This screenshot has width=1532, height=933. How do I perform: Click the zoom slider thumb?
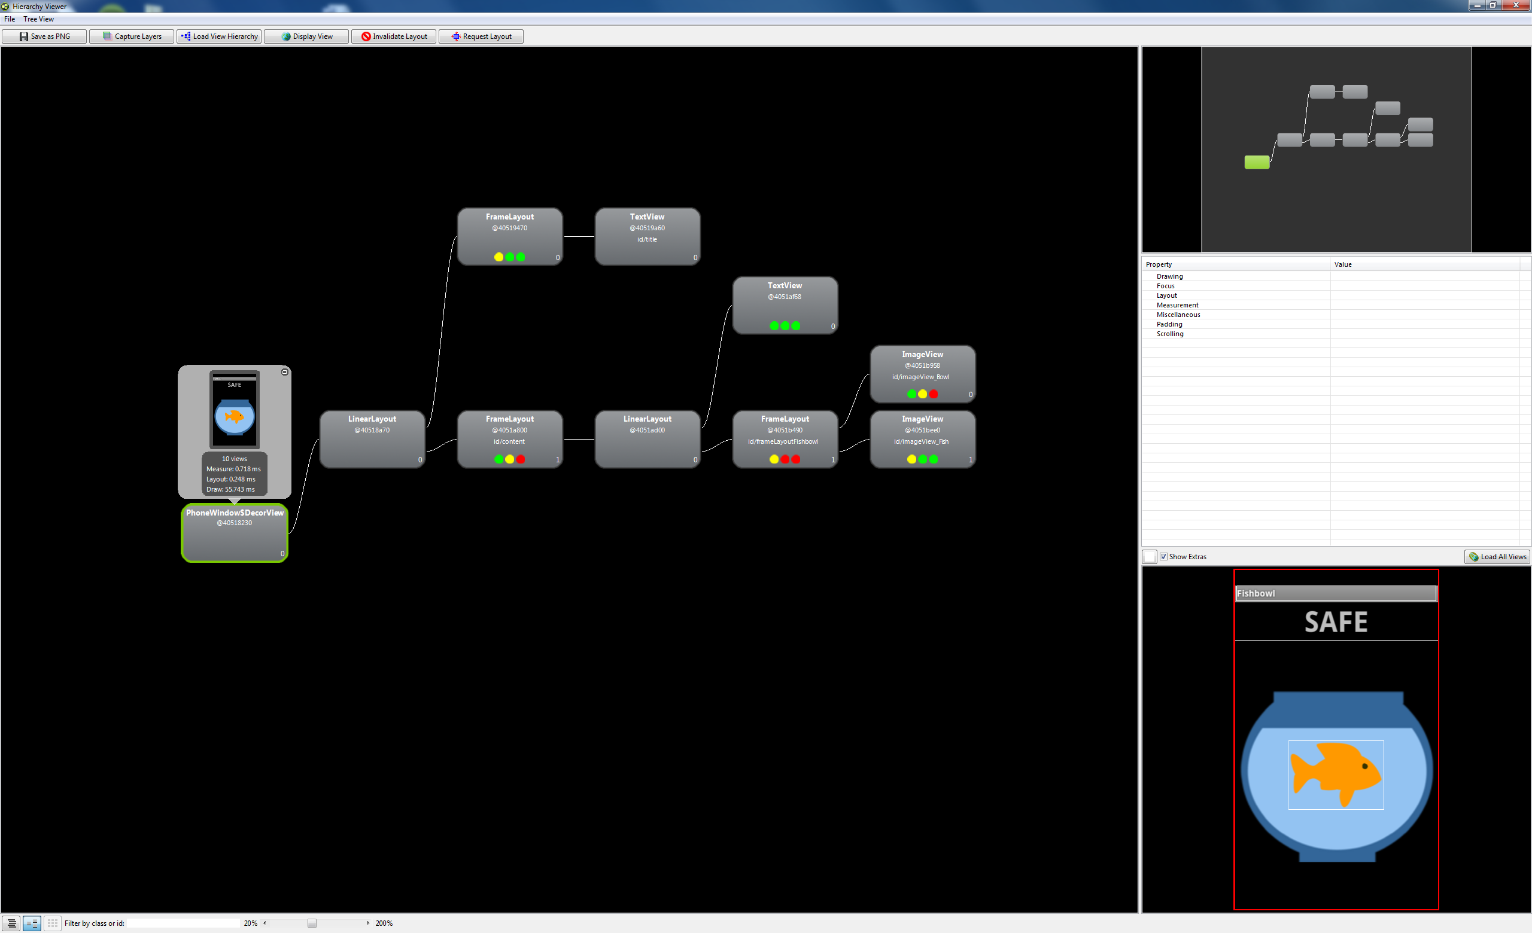[x=312, y=923]
